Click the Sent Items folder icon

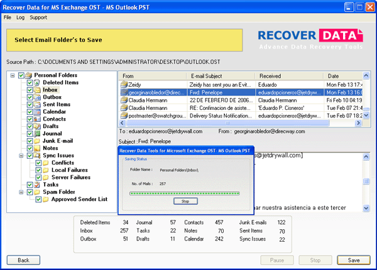37,105
